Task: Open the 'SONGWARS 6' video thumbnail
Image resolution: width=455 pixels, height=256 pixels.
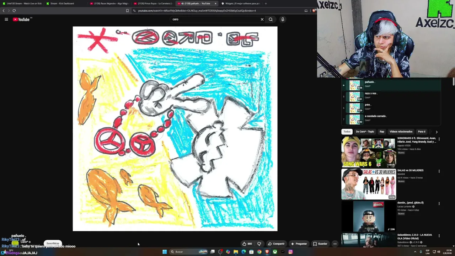Action: coord(369,152)
